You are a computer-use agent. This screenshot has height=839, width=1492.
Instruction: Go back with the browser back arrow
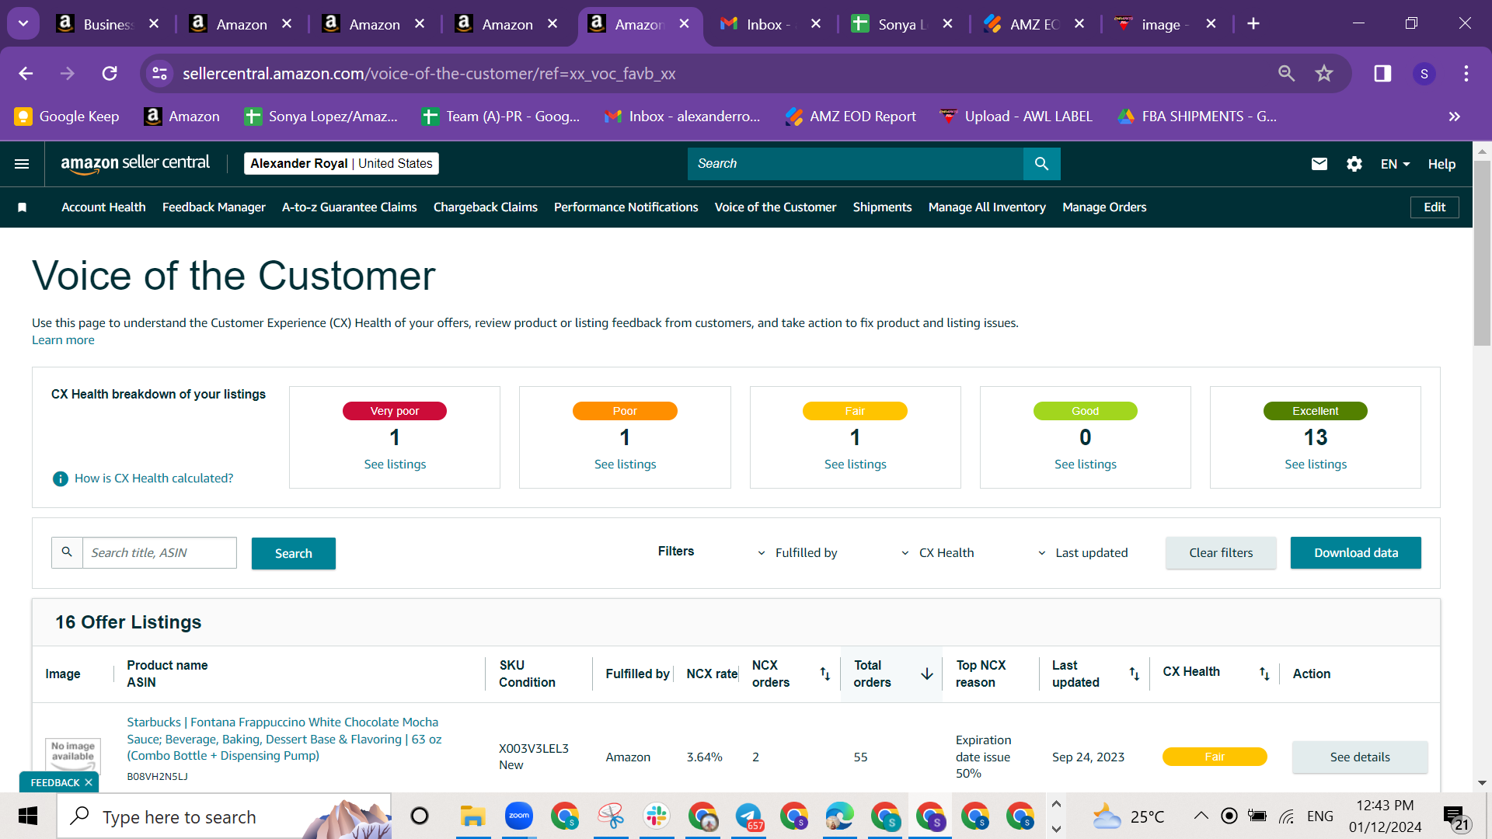point(26,73)
